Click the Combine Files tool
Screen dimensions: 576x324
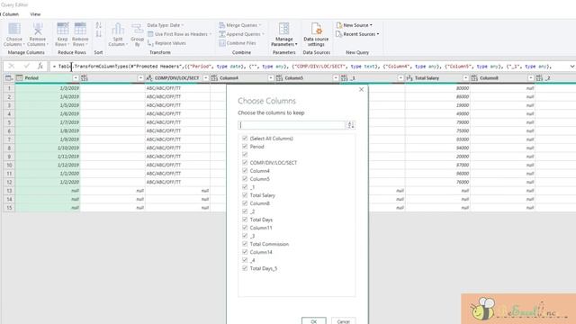pos(238,43)
